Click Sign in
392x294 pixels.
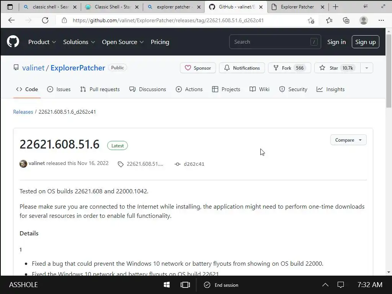click(336, 42)
